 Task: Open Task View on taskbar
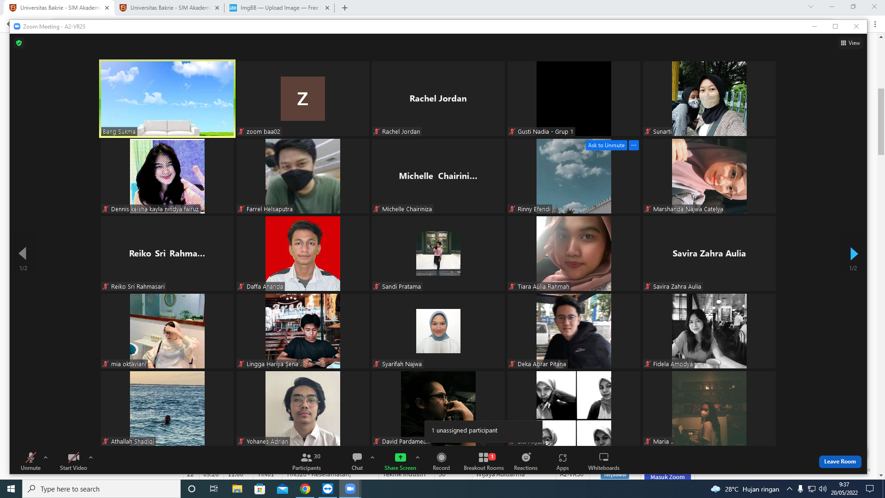tap(214, 489)
